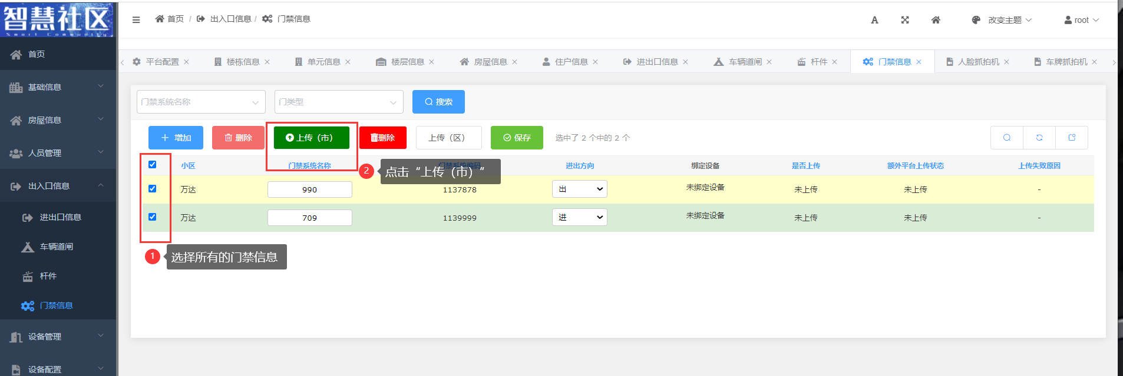The width and height of the screenshot is (1123, 376).
Task: Uncheck the row with 门禁 990
Action: tap(153, 189)
